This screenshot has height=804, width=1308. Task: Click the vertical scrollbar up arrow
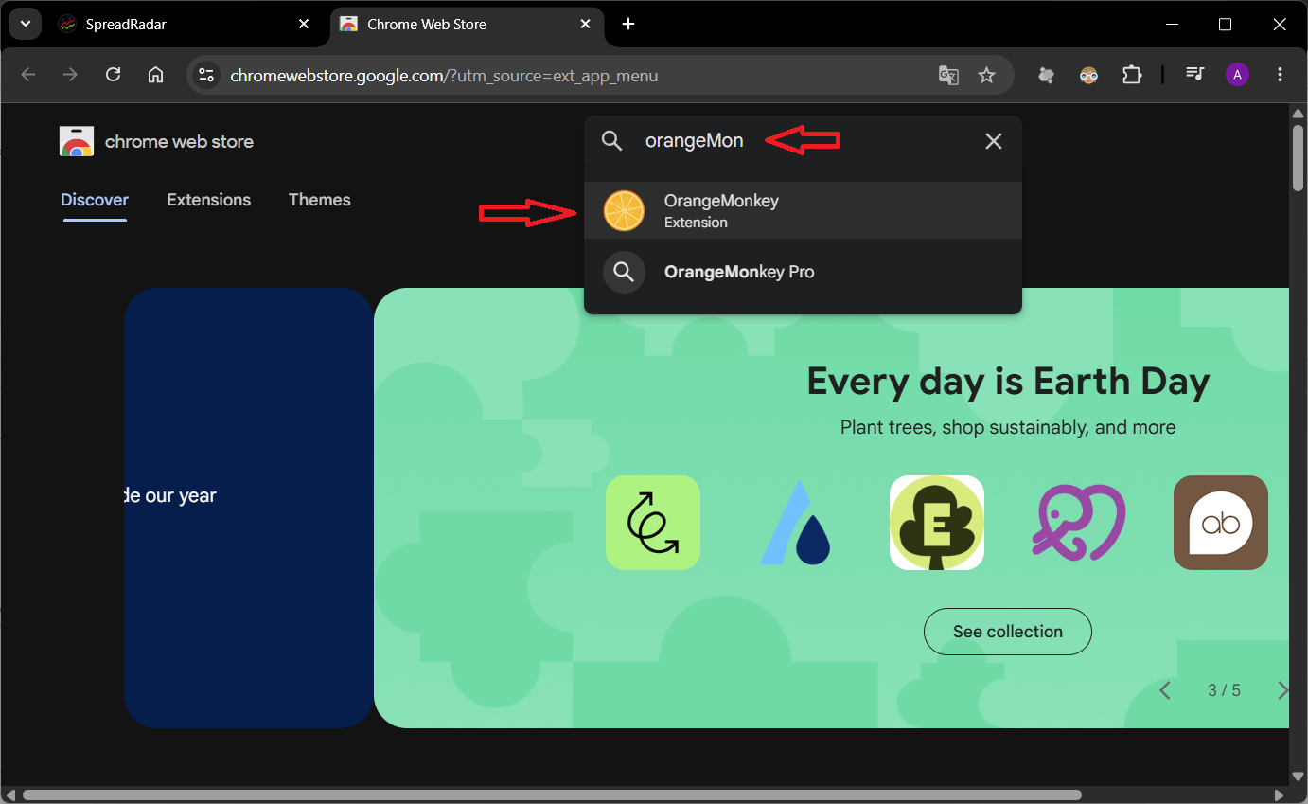point(1298,113)
